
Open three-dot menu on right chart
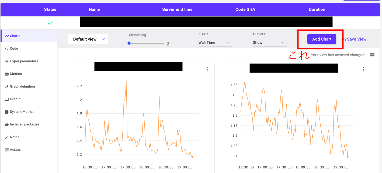(363, 69)
